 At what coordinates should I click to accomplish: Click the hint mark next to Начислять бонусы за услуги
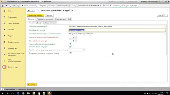[72, 47]
